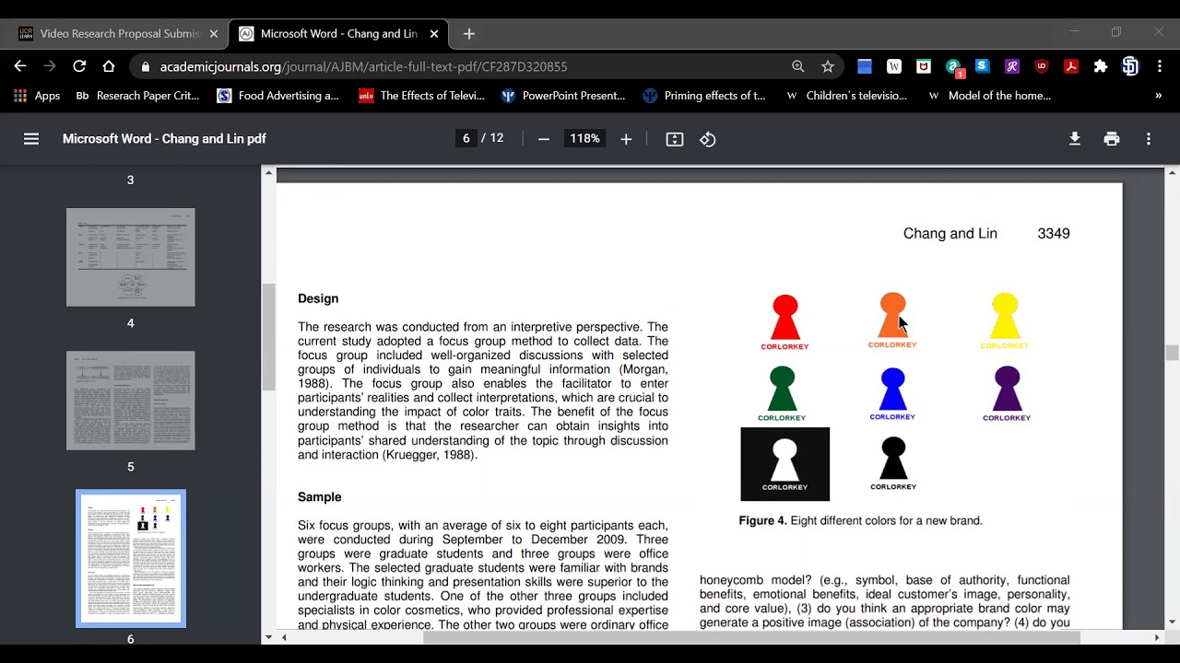Edit the current page number field
Screen dimensions: 1180x663
(x=466, y=139)
